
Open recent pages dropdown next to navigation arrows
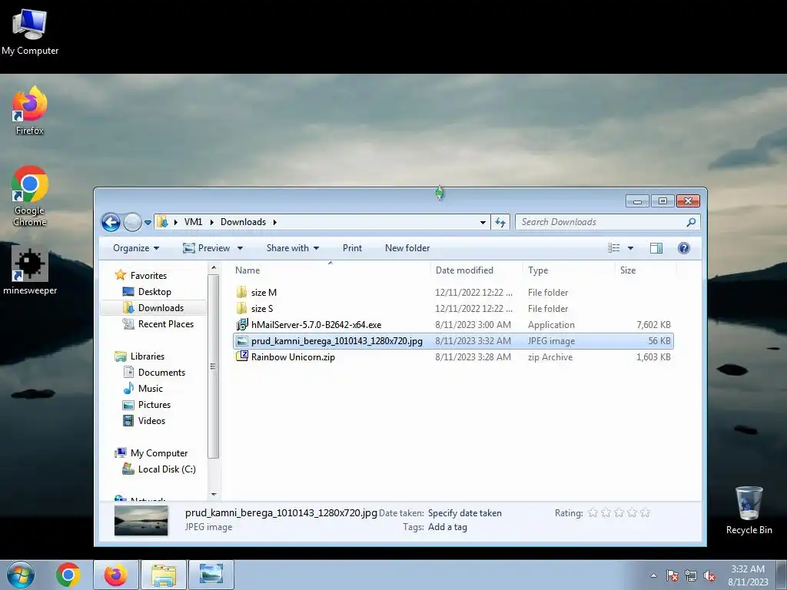pos(148,222)
